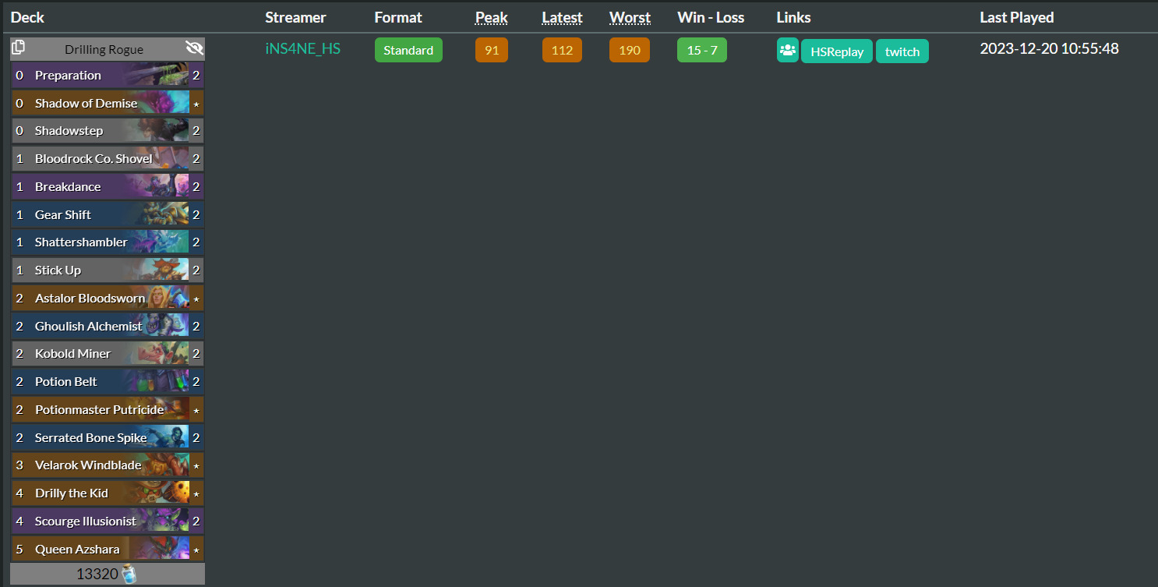The height and width of the screenshot is (587, 1158).
Task: Click the Drilling Rogue deck title
Action: tap(104, 49)
